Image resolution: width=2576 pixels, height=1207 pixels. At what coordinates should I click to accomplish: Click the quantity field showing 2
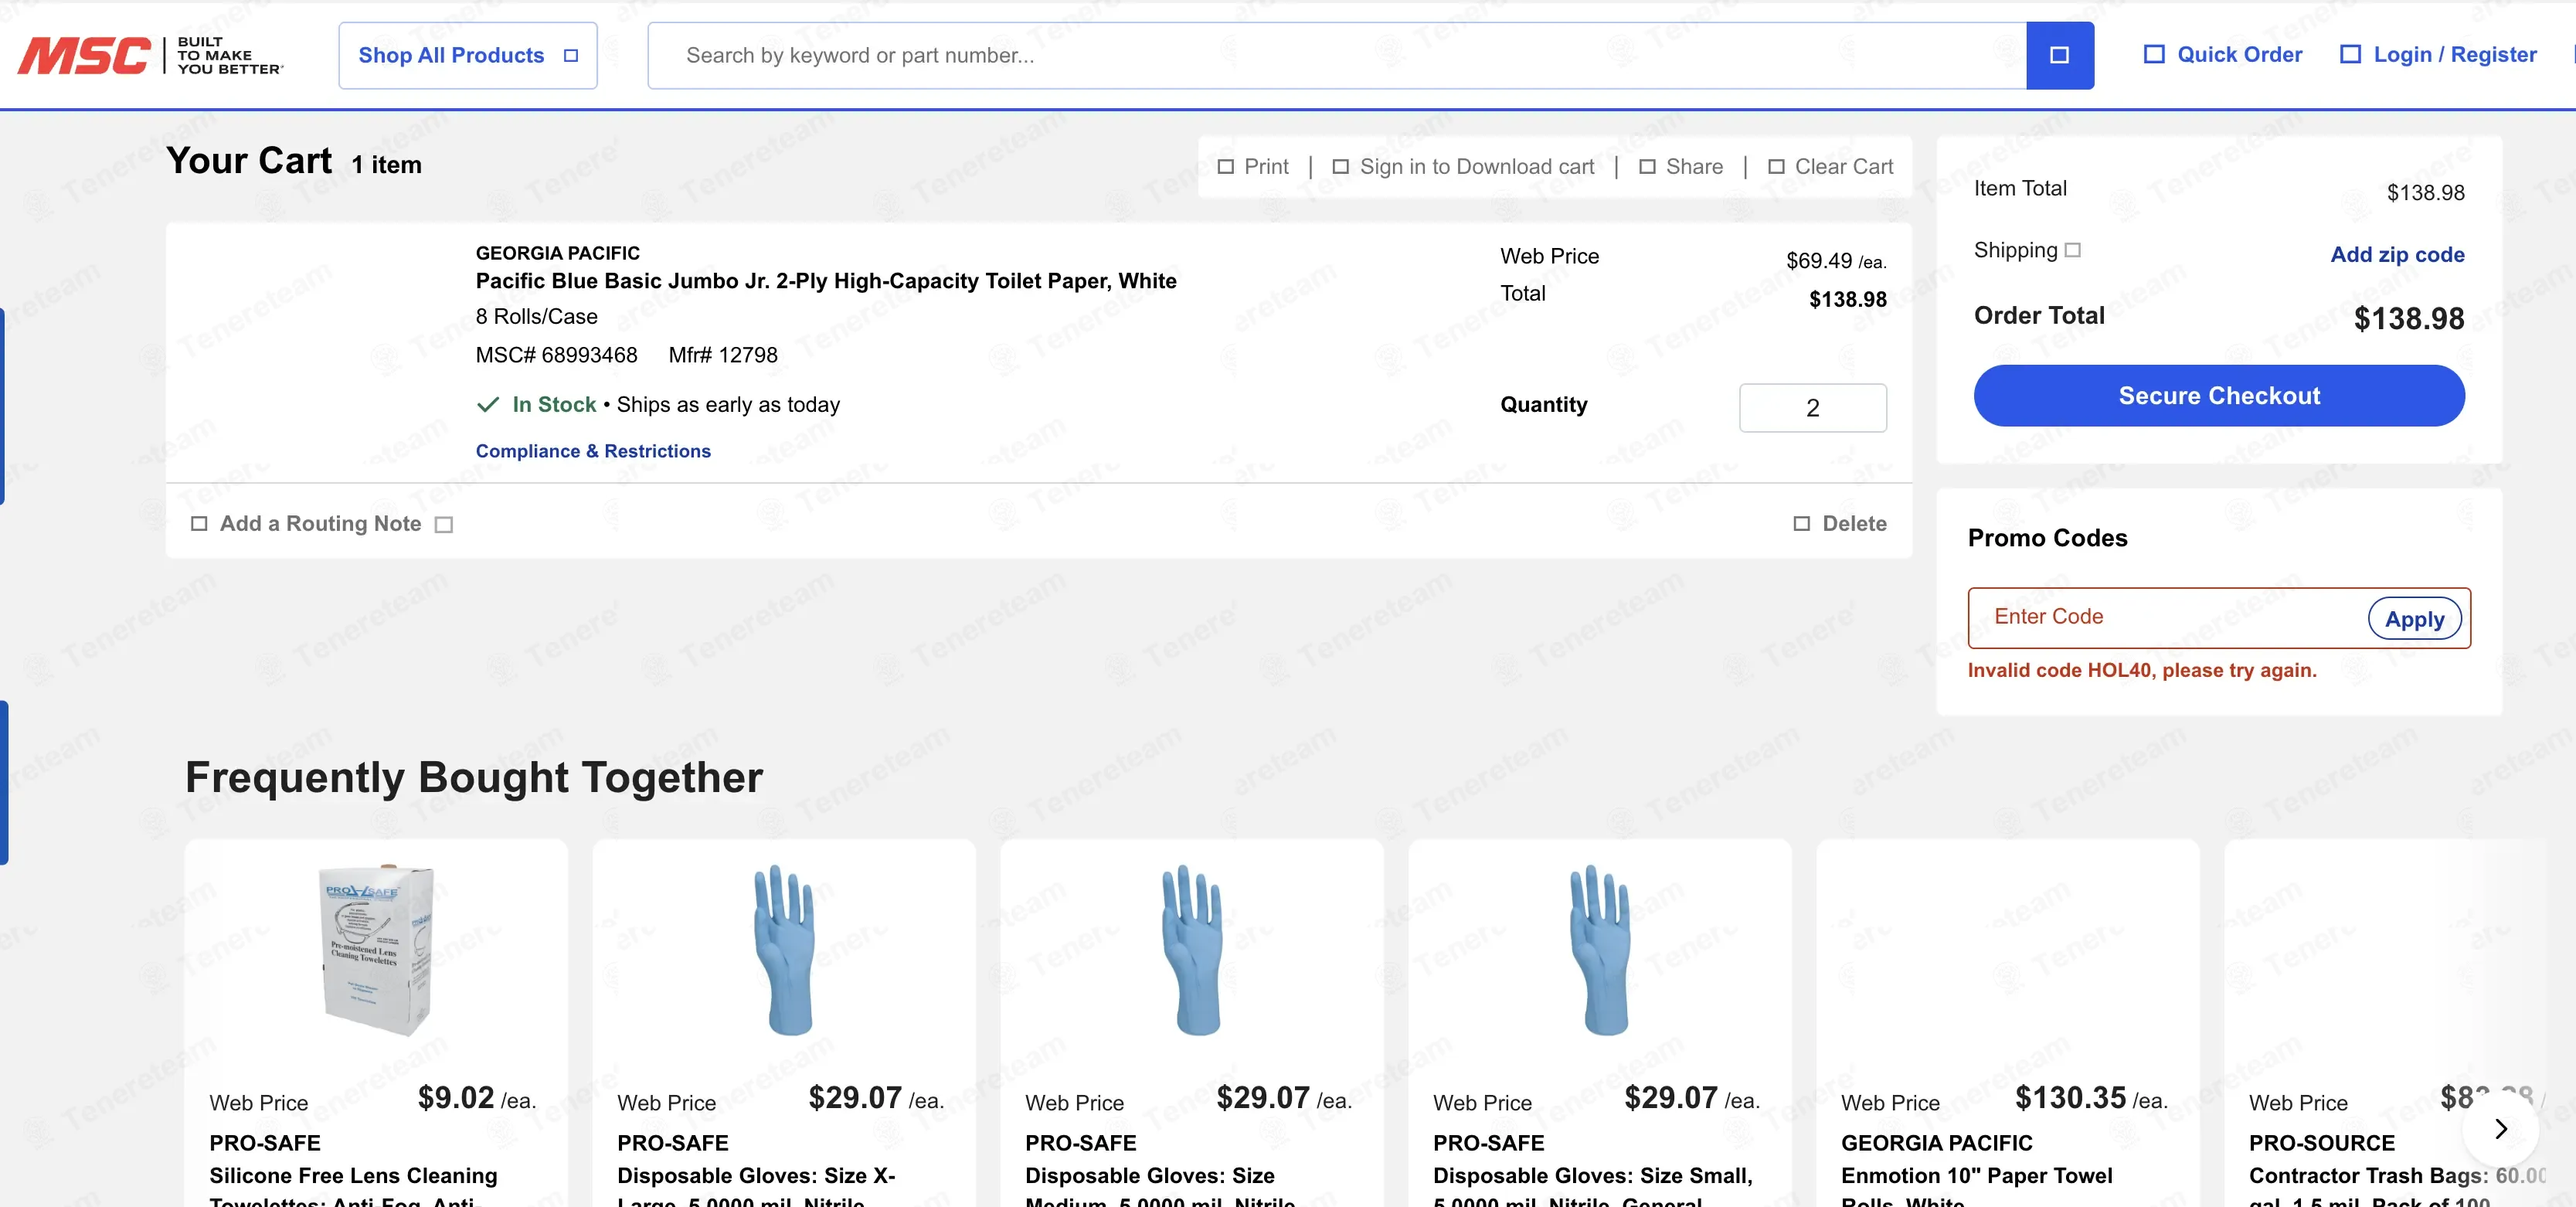tap(1812, 408)
